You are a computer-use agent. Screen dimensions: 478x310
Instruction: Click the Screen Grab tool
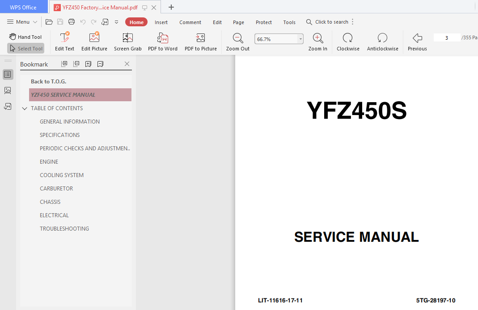(128, 41)
